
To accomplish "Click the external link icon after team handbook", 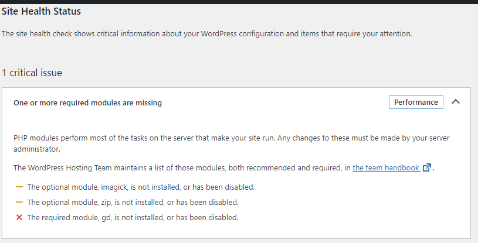I will [x=427, y=167].
